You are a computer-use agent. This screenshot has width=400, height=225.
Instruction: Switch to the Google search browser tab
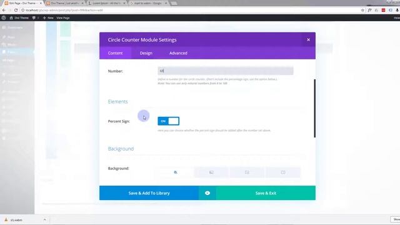point(148,3)
